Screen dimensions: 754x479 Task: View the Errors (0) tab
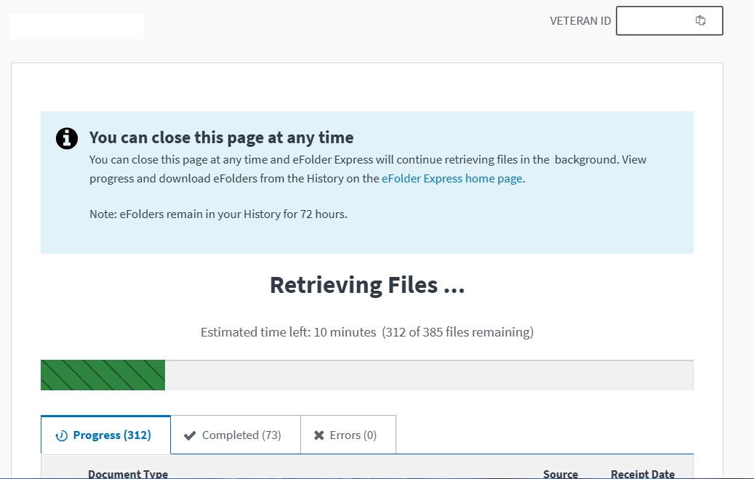click(348, 435)
